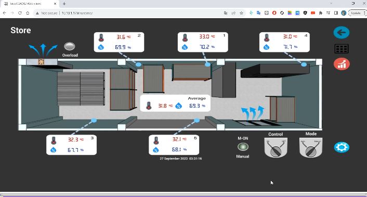
Task: Click humidity value 69.9 %
Action: pos(123,47)
